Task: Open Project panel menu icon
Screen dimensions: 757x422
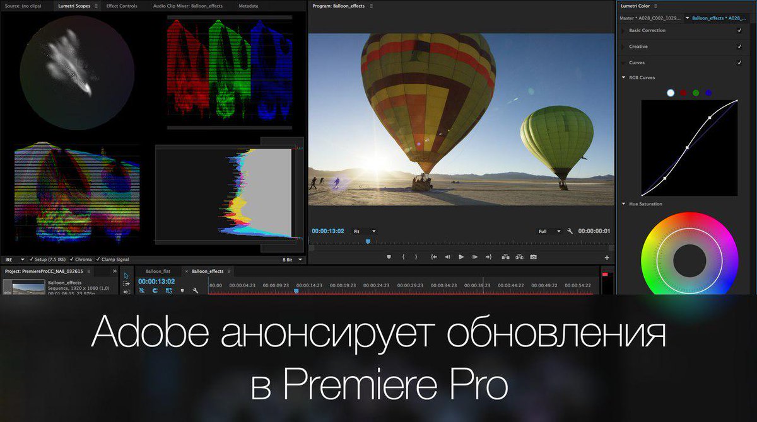Action: tap(88, 271)
